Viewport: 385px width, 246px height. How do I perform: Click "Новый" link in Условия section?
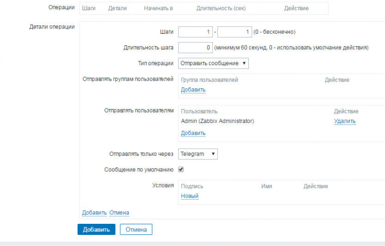190,196
